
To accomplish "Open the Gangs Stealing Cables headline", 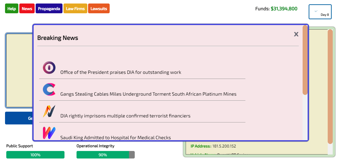I will click(148, 94).
